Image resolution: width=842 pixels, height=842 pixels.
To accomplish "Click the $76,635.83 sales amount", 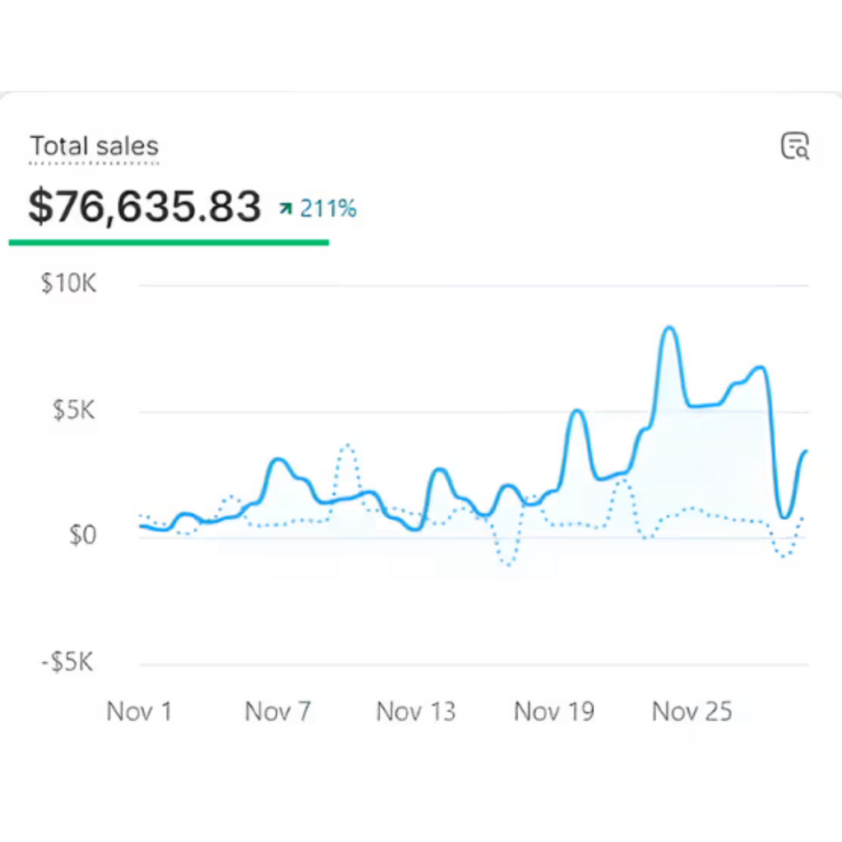I will point(144,206).
